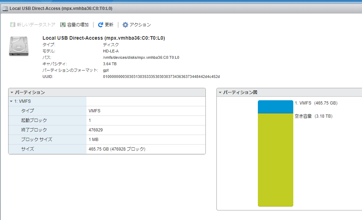Screen dimensions: 362x220
Task: Click the パス: label
Action: coord(47,57)
